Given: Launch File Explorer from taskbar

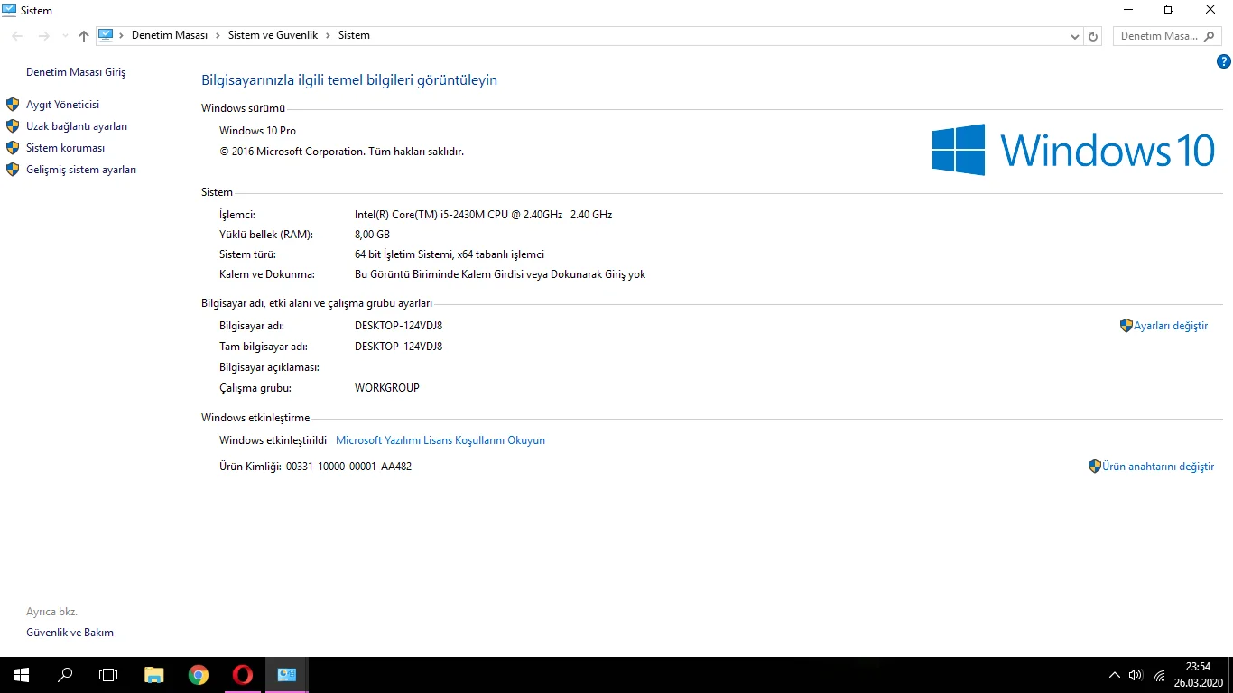Looking at the screenshot, I should coord(154,675).
